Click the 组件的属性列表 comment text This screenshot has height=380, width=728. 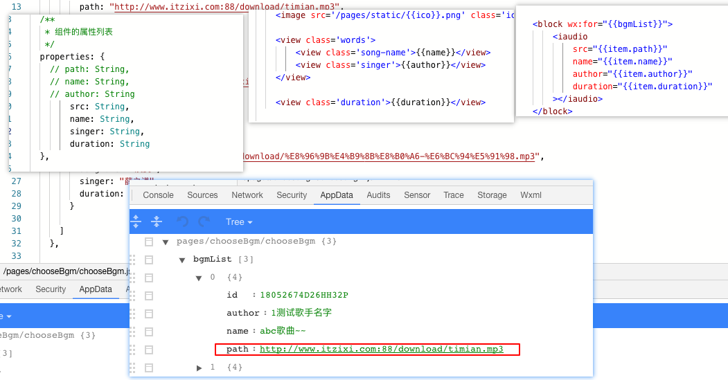84,32
